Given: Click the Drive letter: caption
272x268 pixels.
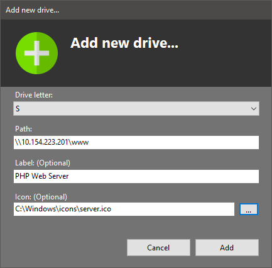Looking at the screenshot, I should pyautogui.click(x=34, y=95).
